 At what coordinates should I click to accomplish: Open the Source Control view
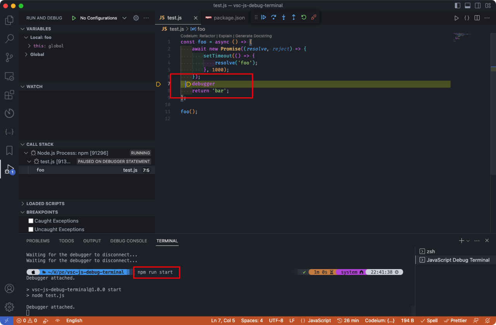(x=9, y=58)
